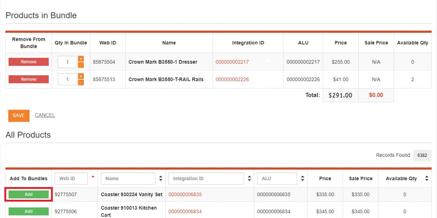Image resolution: width=437 pixels, height=218 pixels.
Task: Open Integration ID link 000000002217
Action: click(232, 62)
